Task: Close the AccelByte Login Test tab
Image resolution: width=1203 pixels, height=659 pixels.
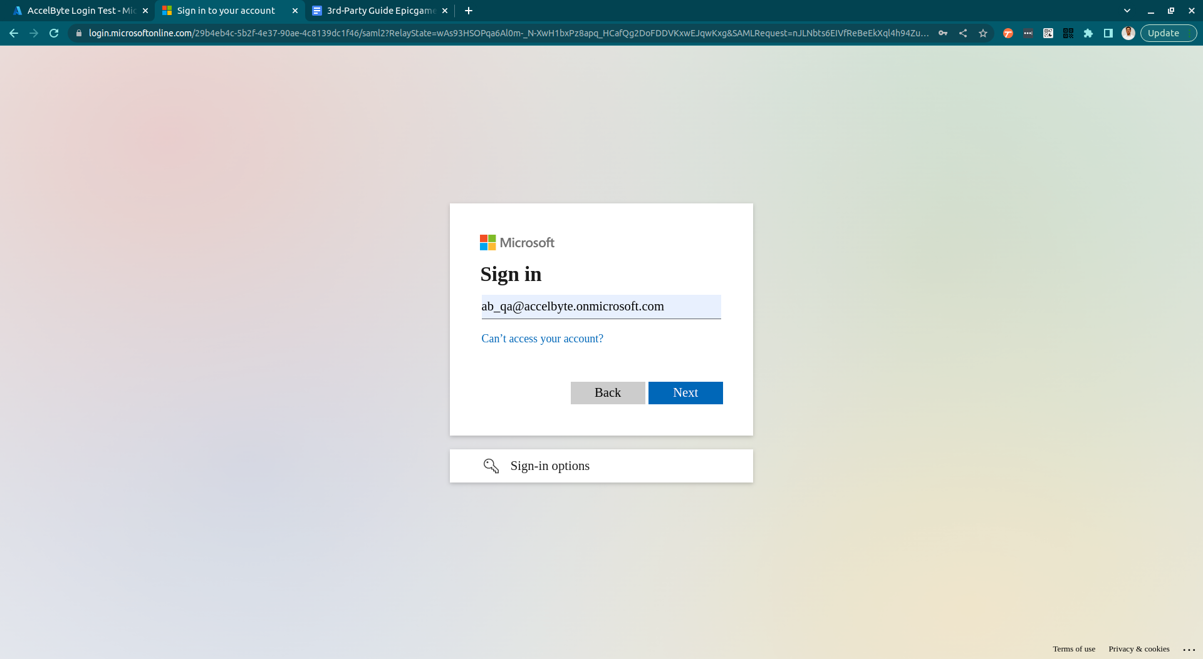Action: point(145,11)
